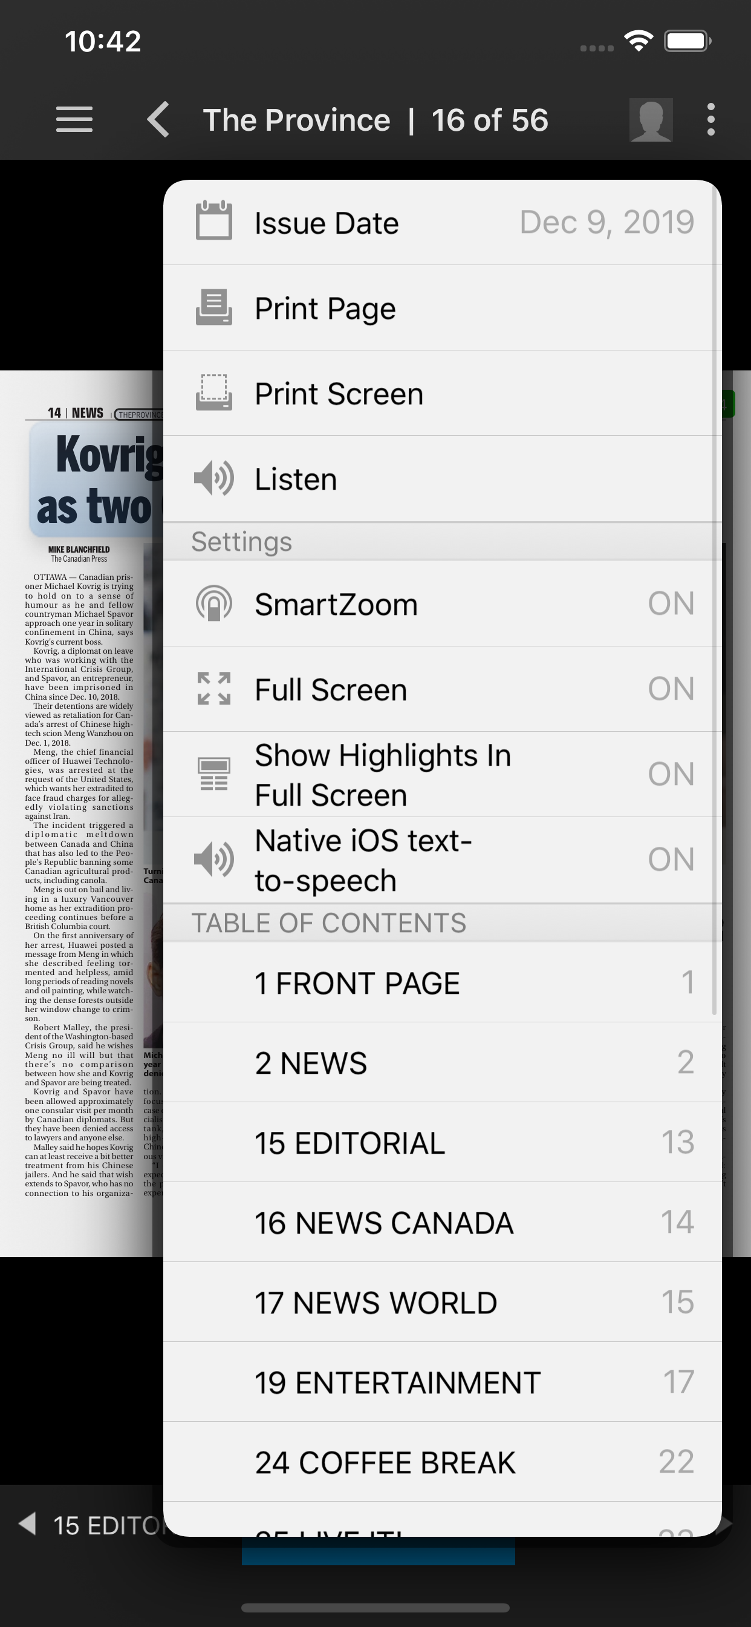Tap the Full Screen arrows icon
751x1627 pixels.
(x=214, y=688)
